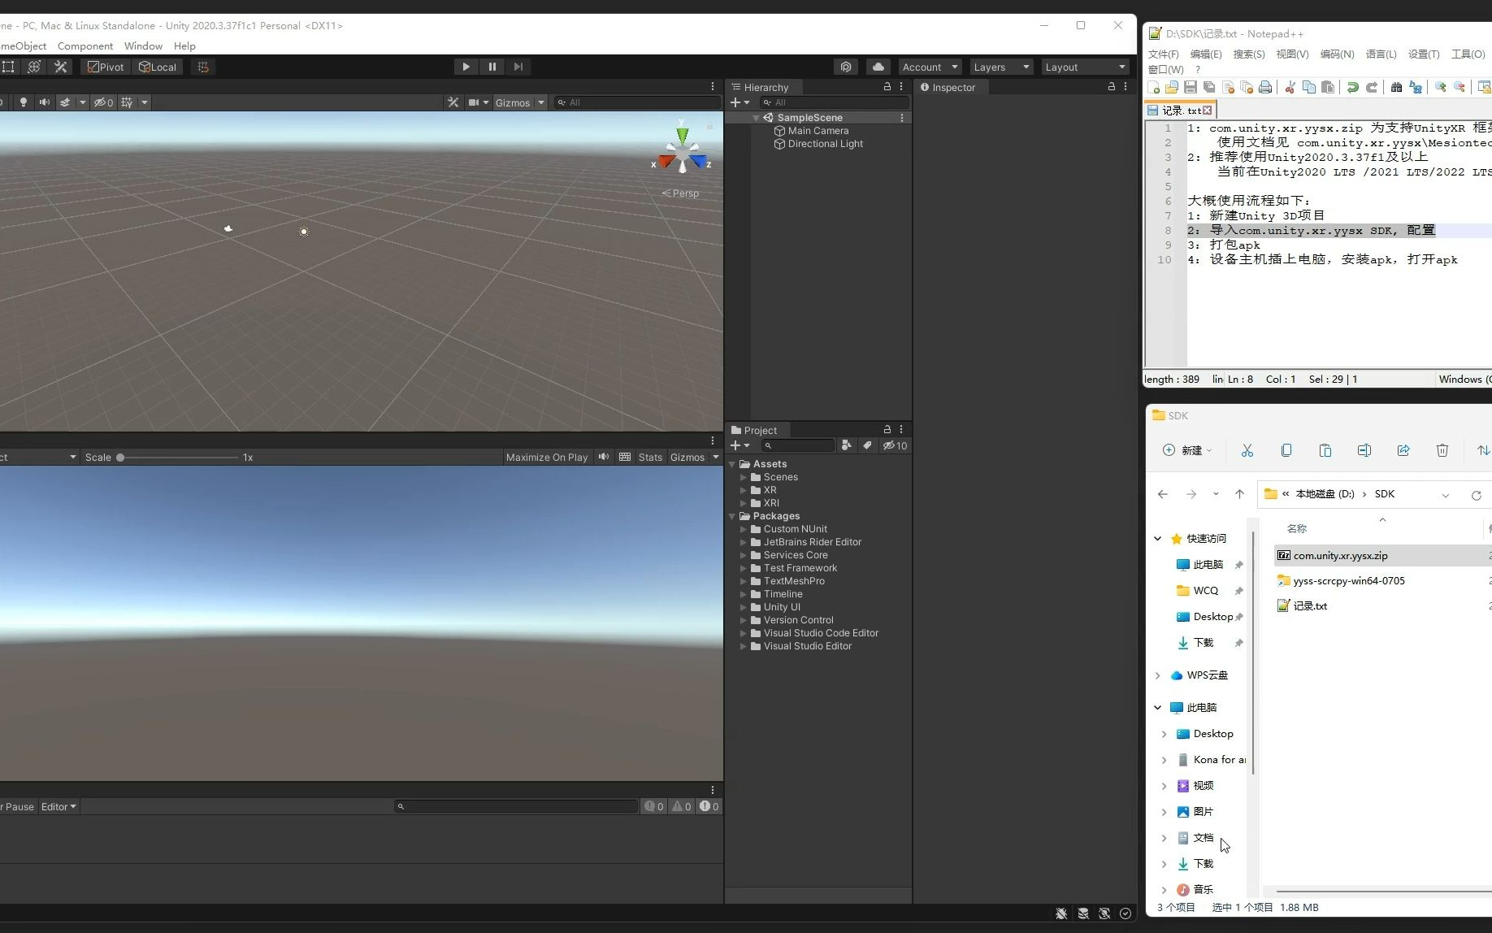Expand the Timeline package folder
The width and height of the screenshot is (1492, 933).
(743, 594)
